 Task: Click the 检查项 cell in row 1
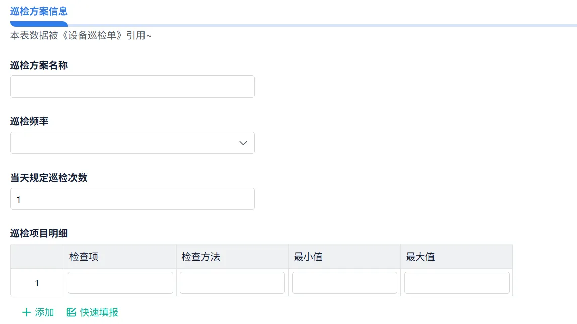pyautogui.click(x=120, y=282)
